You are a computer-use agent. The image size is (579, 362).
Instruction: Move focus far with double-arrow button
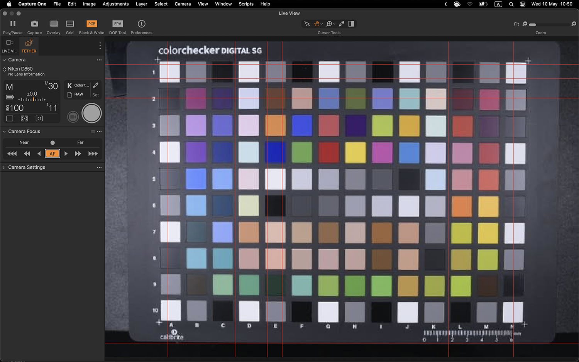pyautogui.click(x=78, y=154)
